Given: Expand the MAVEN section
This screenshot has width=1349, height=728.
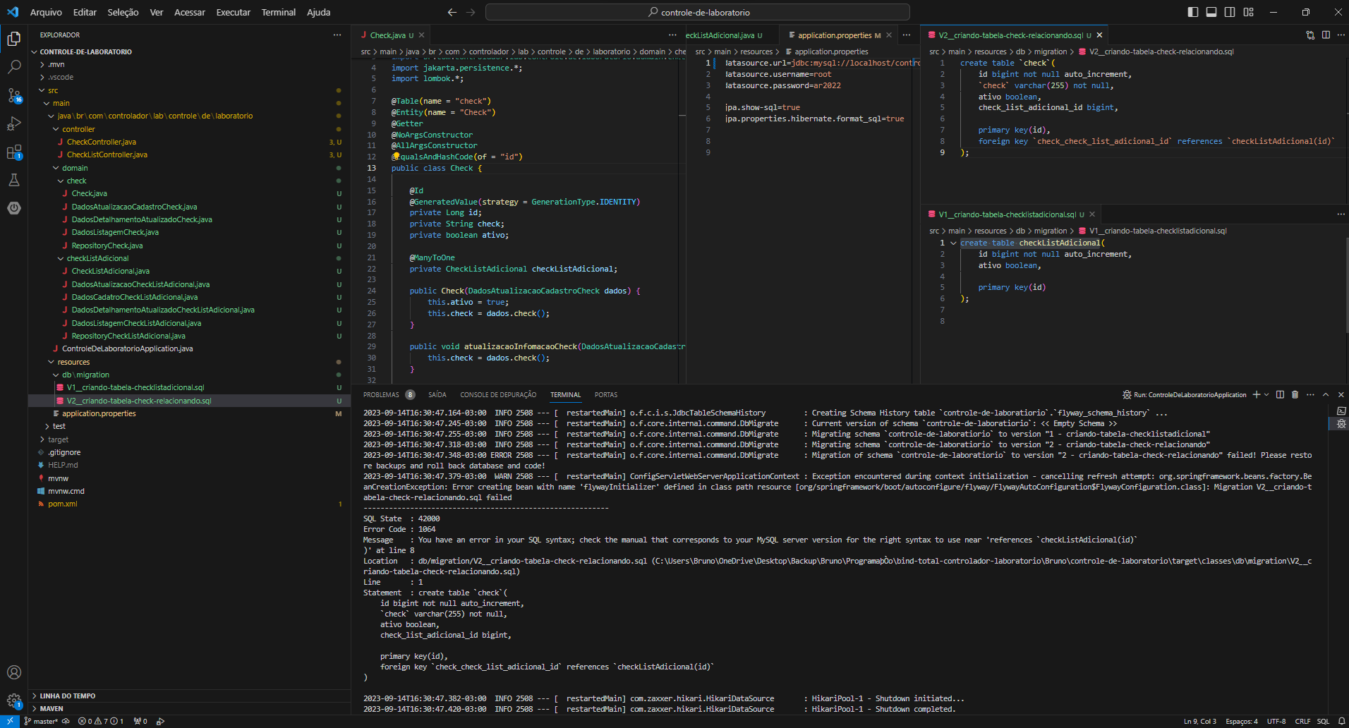Looking at the screenshot, I should tap(51, 708).
